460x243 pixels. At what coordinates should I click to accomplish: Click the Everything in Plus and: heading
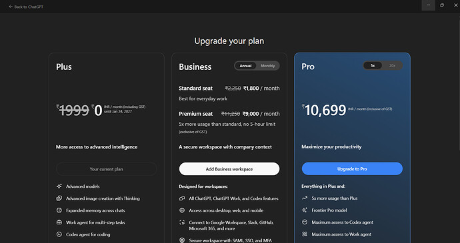point(323,186)
